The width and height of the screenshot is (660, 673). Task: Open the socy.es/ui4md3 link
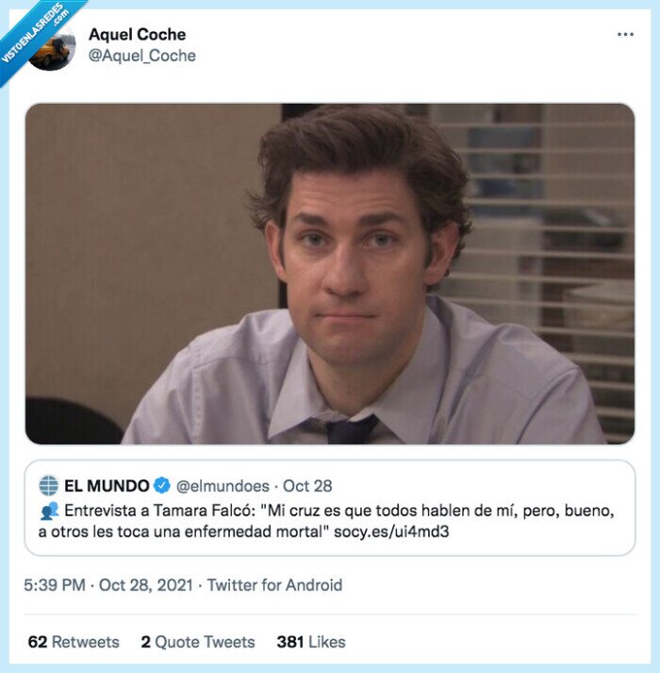(391, 531)
